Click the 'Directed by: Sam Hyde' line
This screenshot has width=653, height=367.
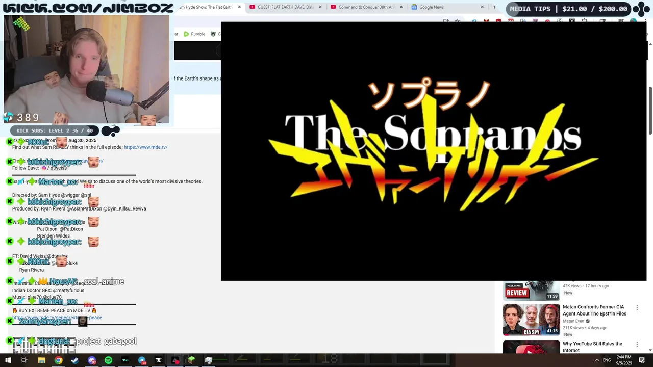(52, 195)
